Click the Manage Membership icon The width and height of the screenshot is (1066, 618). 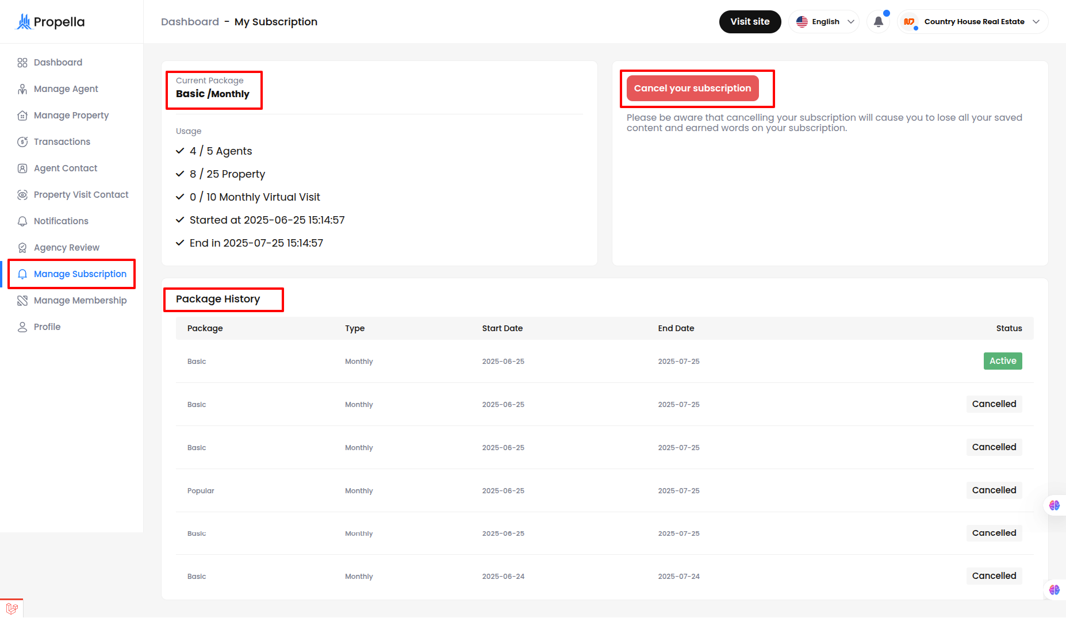[x=22, y=301]
